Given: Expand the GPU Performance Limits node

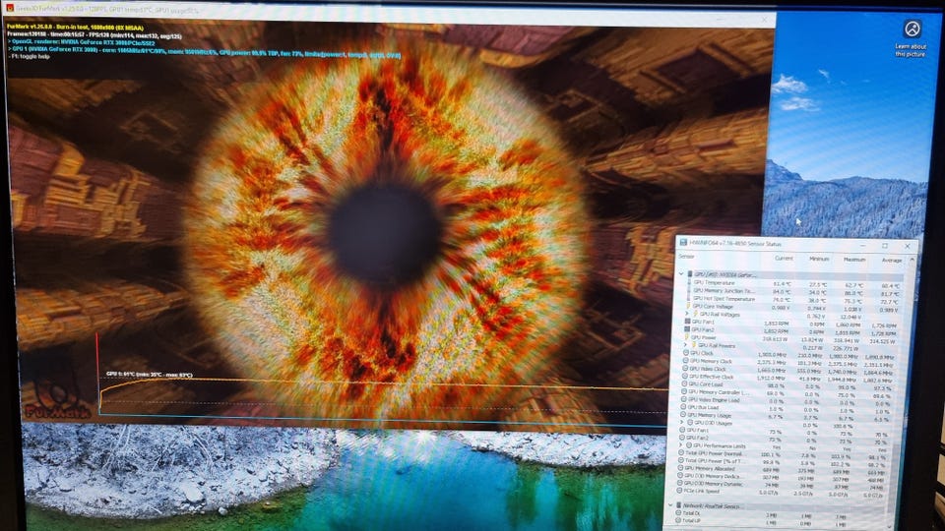Looking at the screenshot, I should 680,444.
